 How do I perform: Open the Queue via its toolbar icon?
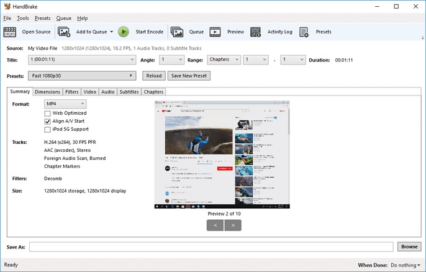(x=176, y=32)
